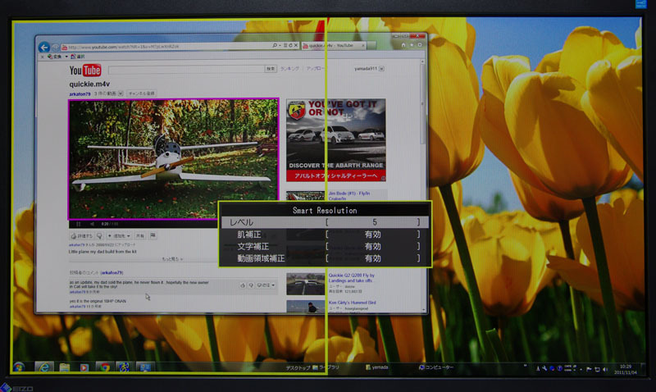Open Windows Media Player from taskbar
The image size is (656, 392).
coord(84,367)
